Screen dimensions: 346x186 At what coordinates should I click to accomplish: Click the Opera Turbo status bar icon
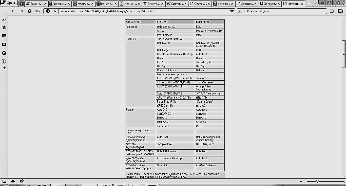(x=22, y=181)
